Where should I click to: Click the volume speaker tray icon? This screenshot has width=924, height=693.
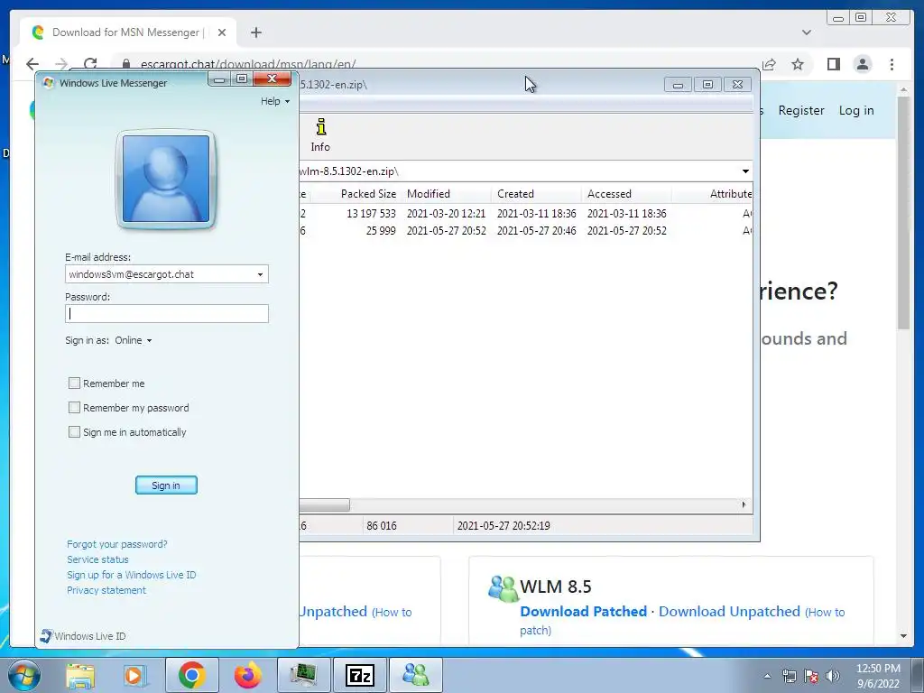[x=833, y=676]
